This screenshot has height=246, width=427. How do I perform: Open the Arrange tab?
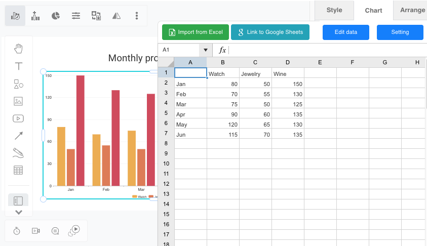pos(412,10)
